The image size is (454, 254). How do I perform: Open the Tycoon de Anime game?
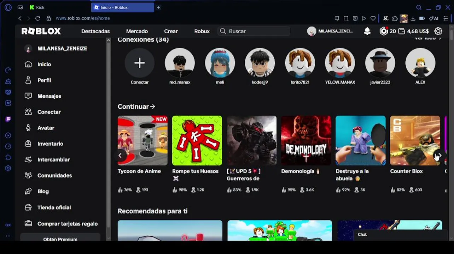(x=142, y=140)
